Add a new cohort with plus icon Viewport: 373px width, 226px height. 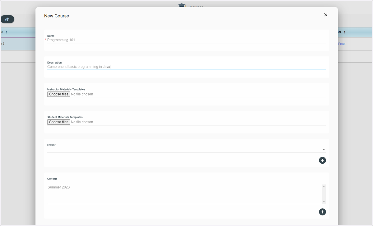[x=322, y=212]
